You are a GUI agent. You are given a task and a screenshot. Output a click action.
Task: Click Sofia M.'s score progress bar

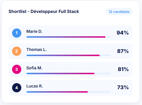click(x=69, y=73)
